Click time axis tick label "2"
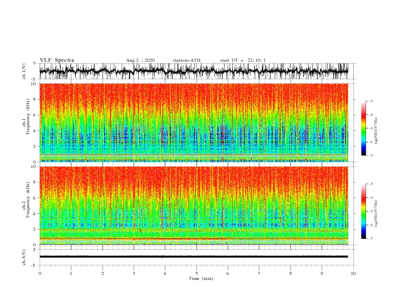This screenshot has height=307, width=398. tap(103, 273)
